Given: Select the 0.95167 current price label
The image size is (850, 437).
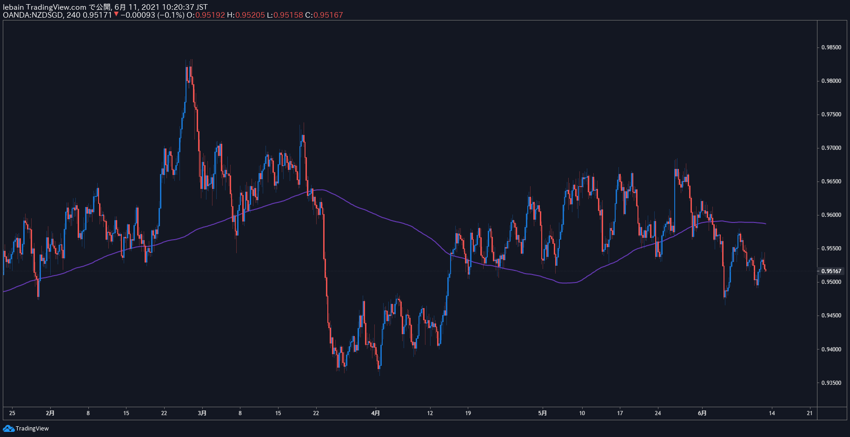Looking at the screenshot, I should click(x=831, y=271).
